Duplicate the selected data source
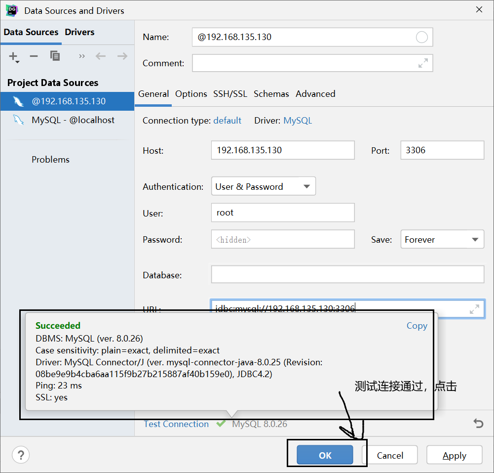 point(55,56)
